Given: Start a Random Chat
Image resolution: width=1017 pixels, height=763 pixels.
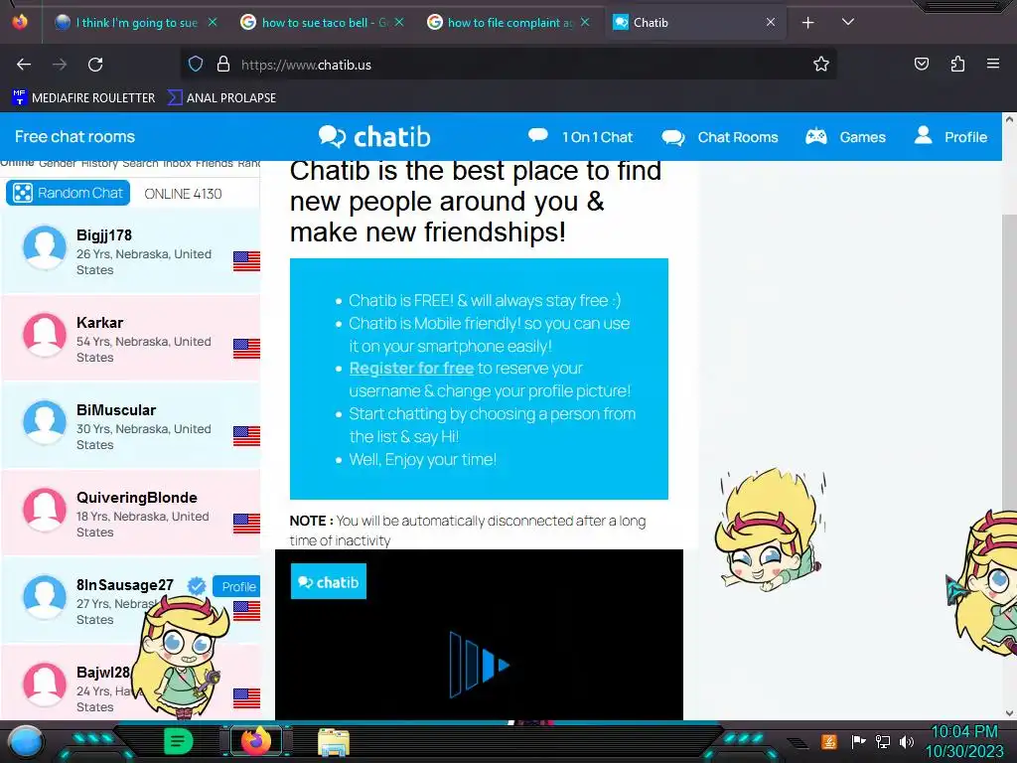Looking at the screenshot, I should point(69,194).
